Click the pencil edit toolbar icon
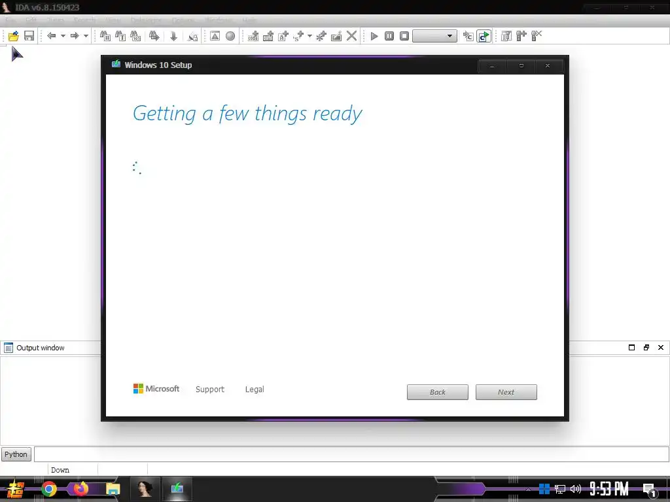This screenshot has height=502, width=670. coord(336,36)
